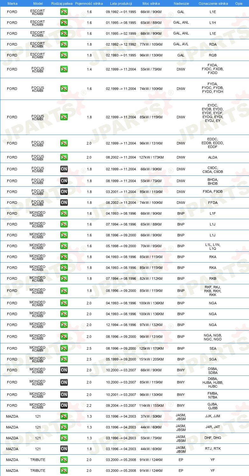The image size is (249, 476).
Task: Click the ON diesel icon in the BHDA row
Action: pos(64,181)
